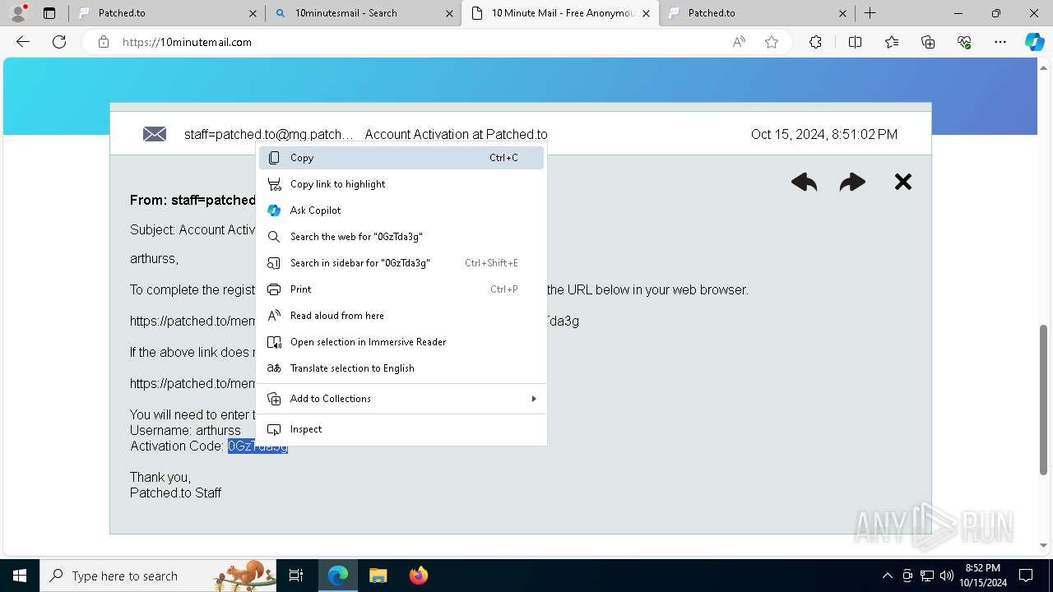1053x592 pixels.
Task: Open a new tab with the plus button
Action: (x=870, y=13)
